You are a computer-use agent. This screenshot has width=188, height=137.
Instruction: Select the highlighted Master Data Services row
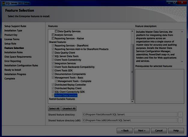(66, 95)
